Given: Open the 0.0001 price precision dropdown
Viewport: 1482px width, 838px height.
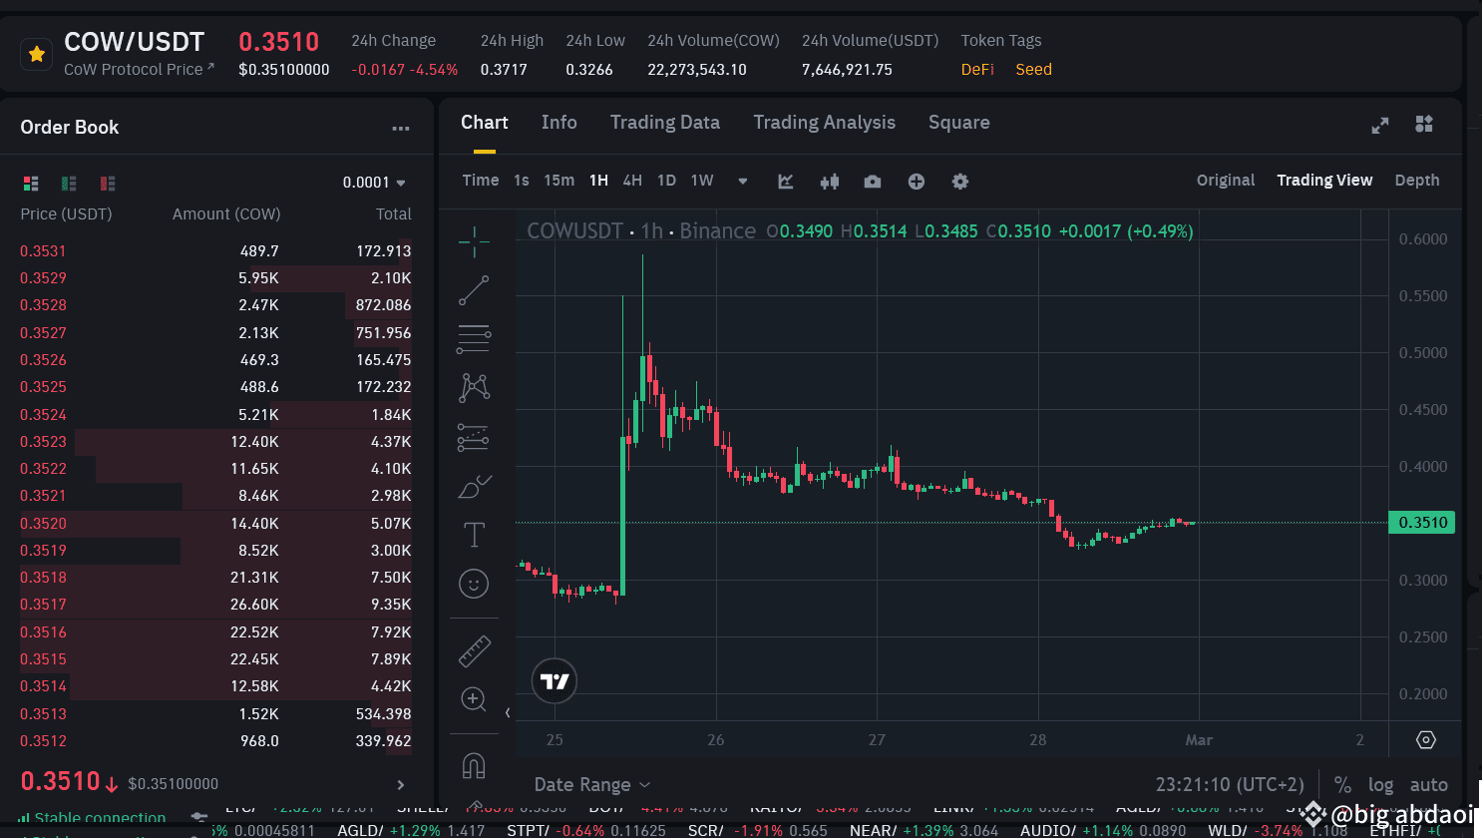Looking at the screenshot, I should 374,183.
